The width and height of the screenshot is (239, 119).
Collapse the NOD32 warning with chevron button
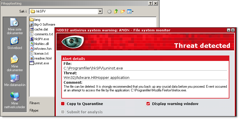[x=233, y=30]
